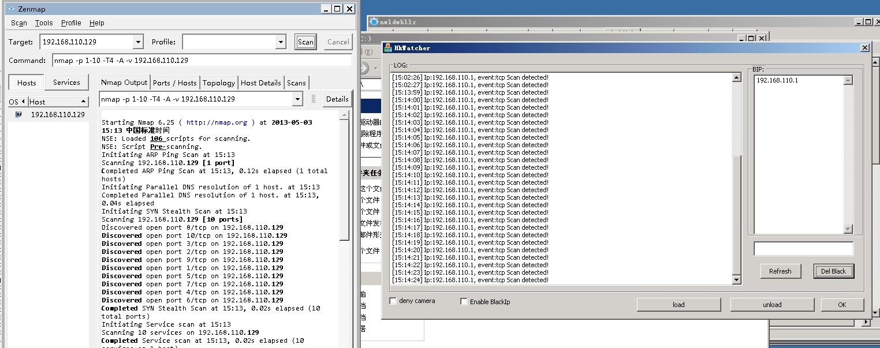Open the Tools menu

pos(44,23)
